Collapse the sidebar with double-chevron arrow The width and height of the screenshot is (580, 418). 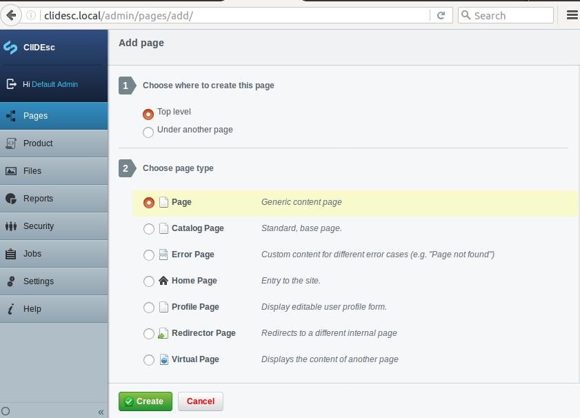coord(101,412)
